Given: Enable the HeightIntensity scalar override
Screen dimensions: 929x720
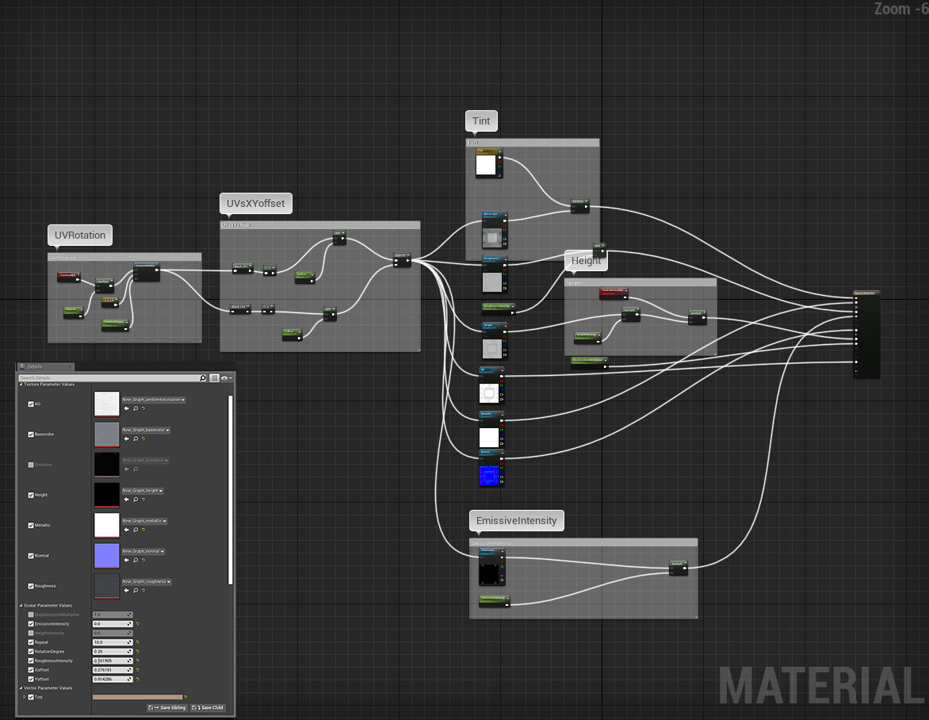Looking at the screenshot, I should pyautogui.click(x=31, y=633).
